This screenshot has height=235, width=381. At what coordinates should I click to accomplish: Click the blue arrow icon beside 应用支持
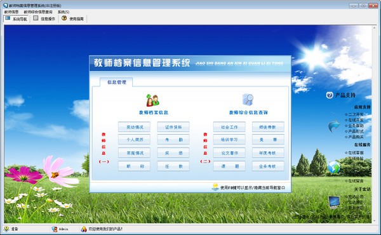[x=333, y=126]
